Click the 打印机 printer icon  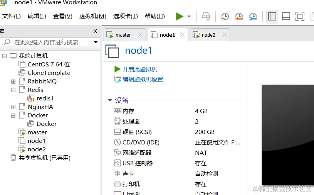(x=118, y=184)
